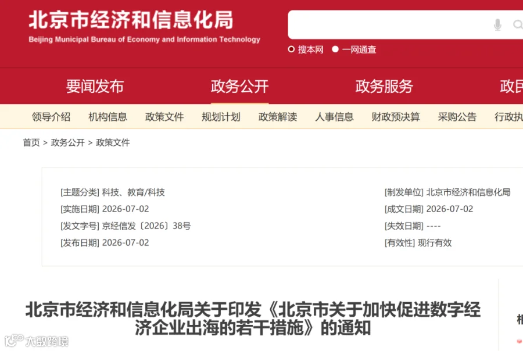Open the 要闻发布 main menu
The image size is (523, 351).
95,87
